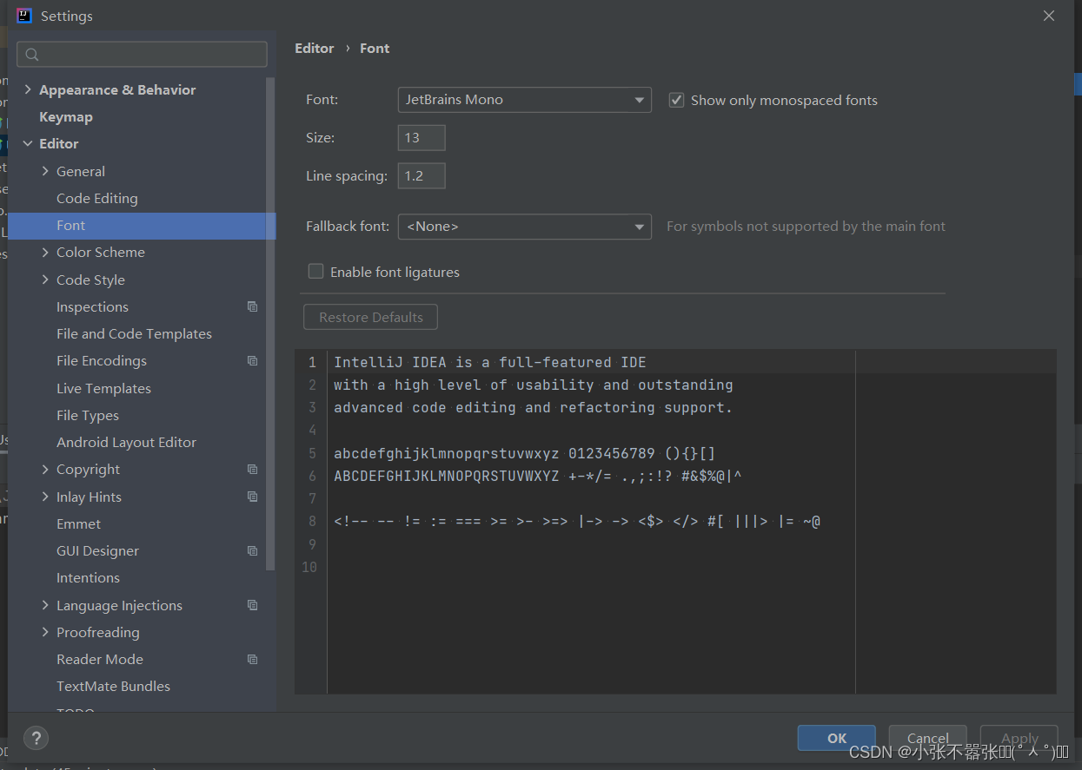
Task: Click the font Size field
Action: point(422,137)
